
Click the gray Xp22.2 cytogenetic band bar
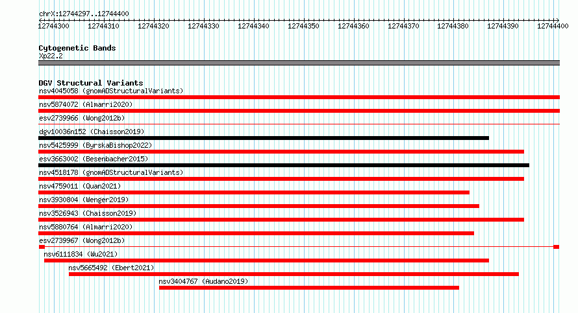click(299, 63)
